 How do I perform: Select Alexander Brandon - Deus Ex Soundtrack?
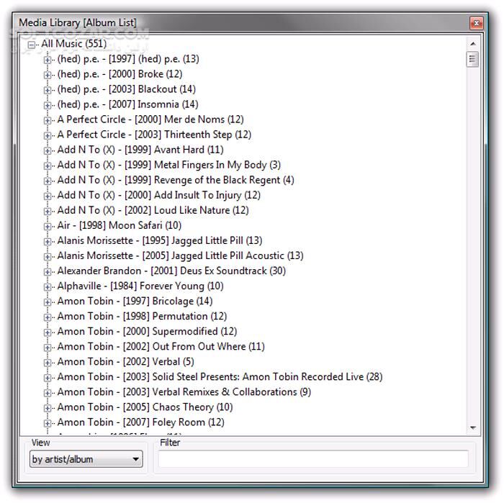(x=171, y=271)
